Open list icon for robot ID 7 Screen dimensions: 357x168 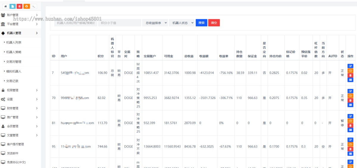(350, 80)
